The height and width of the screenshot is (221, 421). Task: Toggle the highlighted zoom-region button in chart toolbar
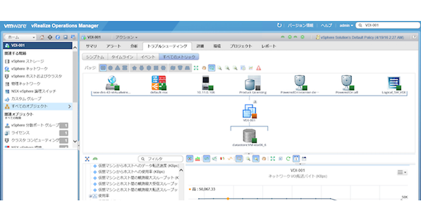tap(239, 159)
